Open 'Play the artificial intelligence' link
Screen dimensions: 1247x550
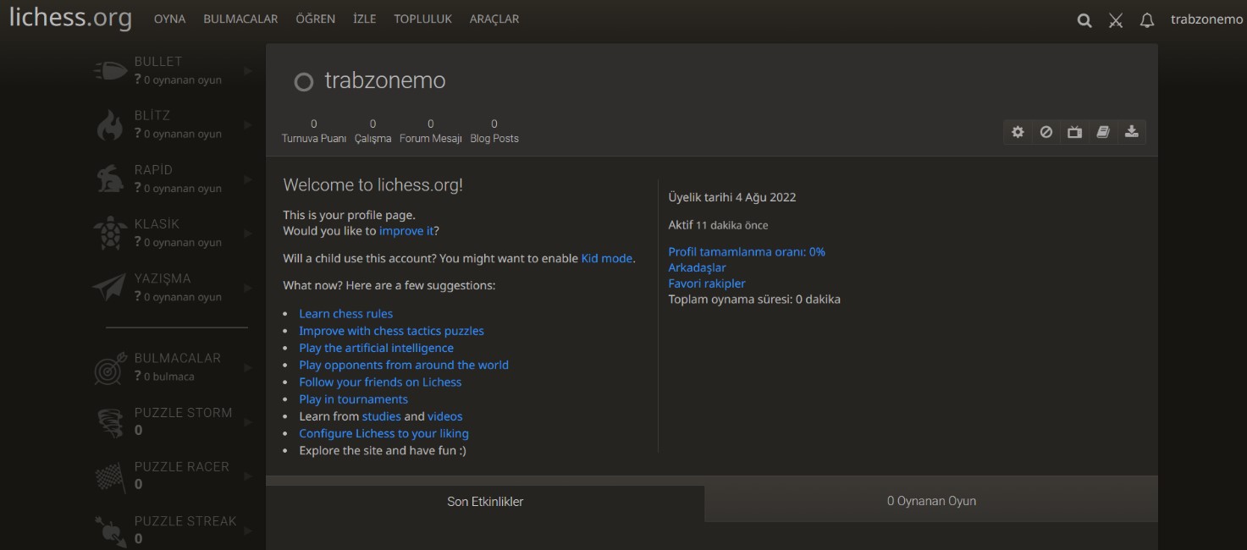click(376, 348)
